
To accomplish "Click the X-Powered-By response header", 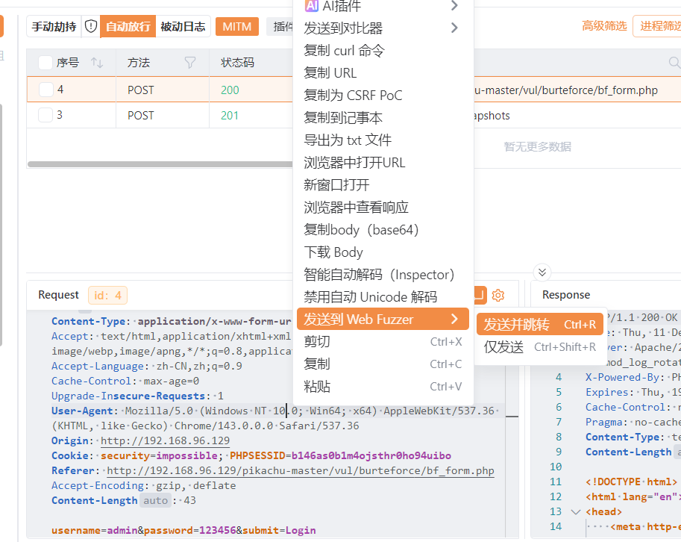I will [633, 377].
